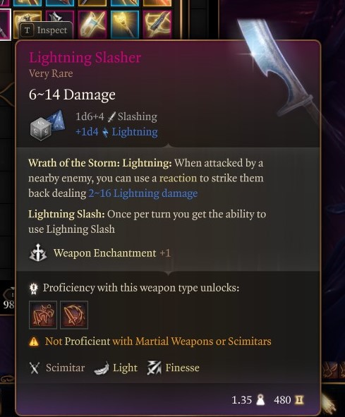The width and height of the screenshot is (345, 417).
Task: Click the damage dice icon
Action: pos(47,125)
